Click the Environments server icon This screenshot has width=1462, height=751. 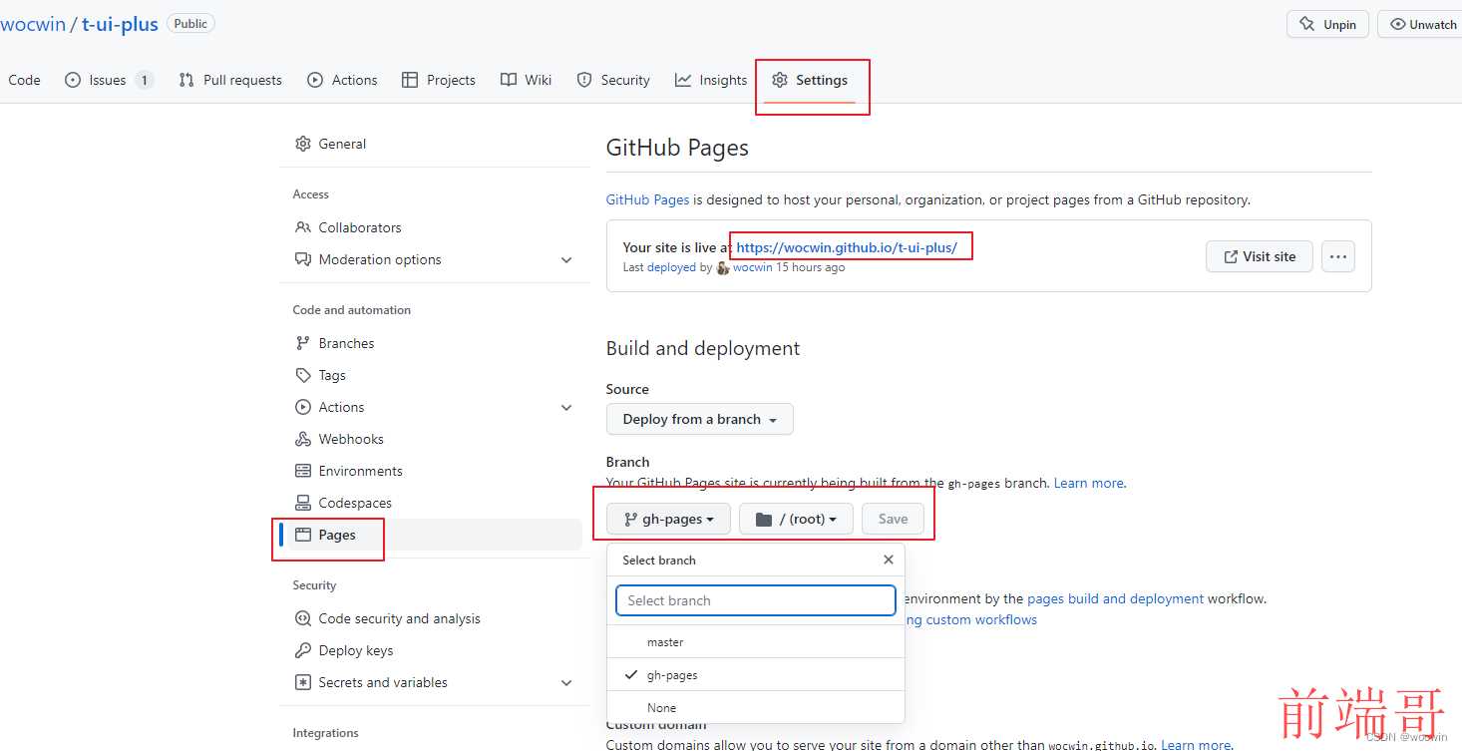click(x=303, y=471)
